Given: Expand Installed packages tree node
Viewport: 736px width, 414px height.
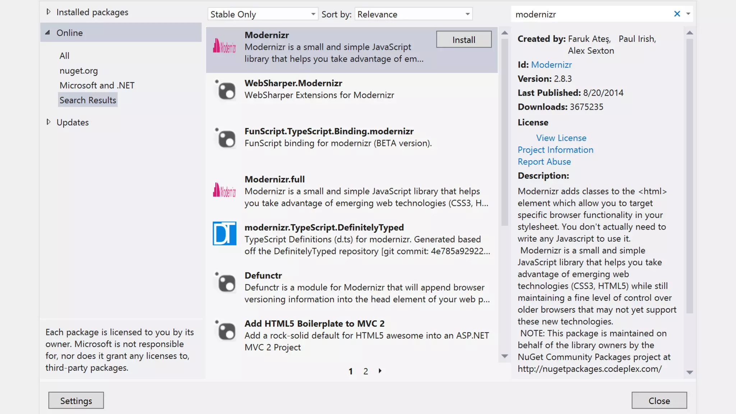Looking at the screenshot, I should pos(49,12).
